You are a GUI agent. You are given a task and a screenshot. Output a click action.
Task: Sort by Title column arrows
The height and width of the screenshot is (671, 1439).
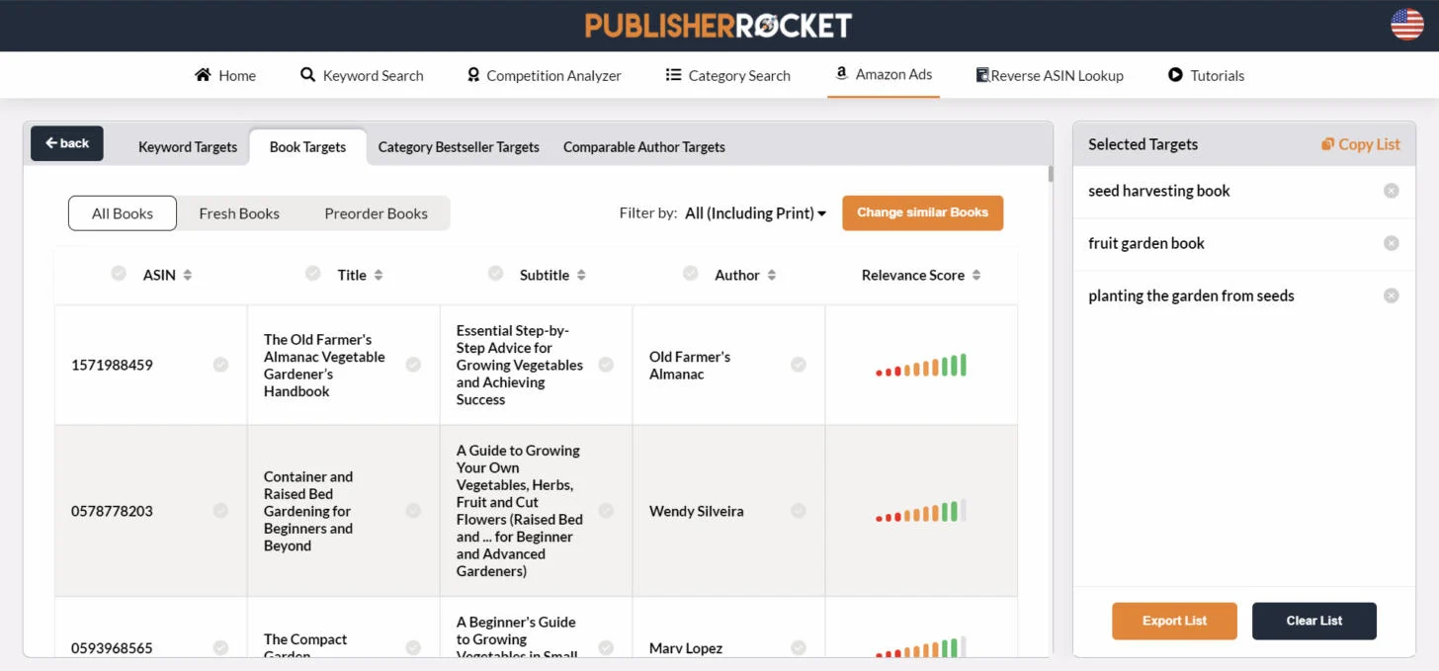click(x=379, y=276)
